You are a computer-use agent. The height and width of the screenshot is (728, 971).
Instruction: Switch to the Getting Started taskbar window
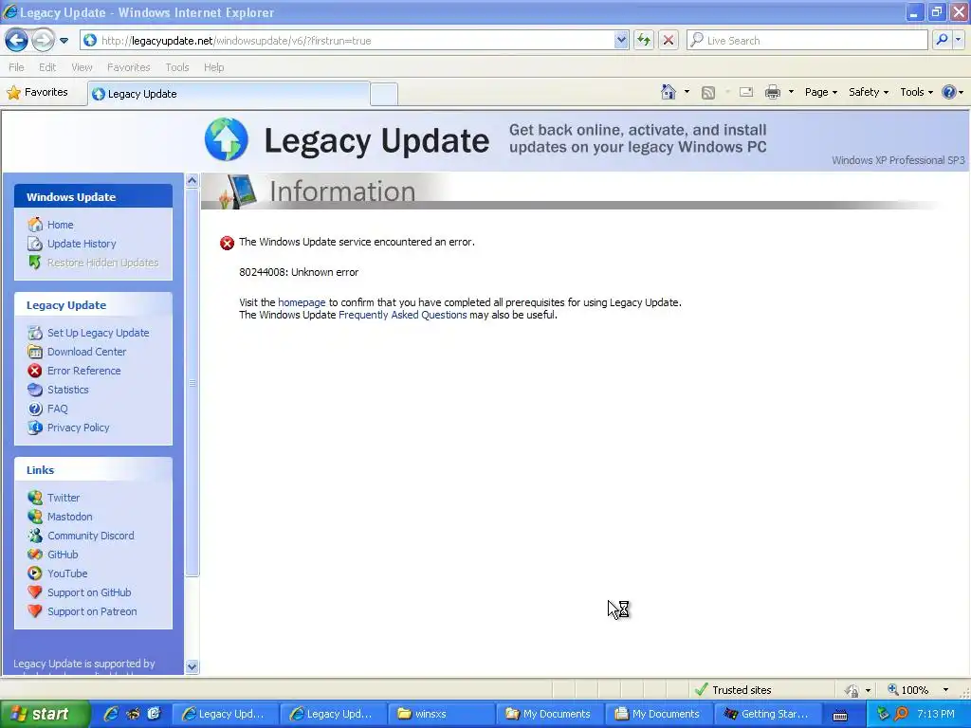tap(770, 715)
